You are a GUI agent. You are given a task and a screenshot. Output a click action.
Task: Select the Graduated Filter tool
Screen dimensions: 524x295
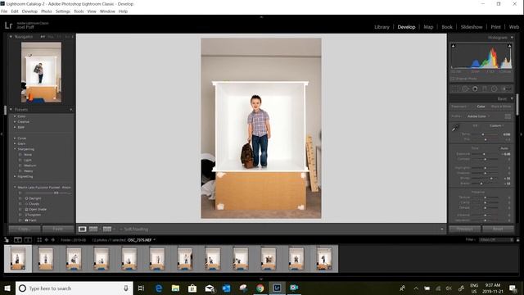pyautogui.click(x=485, y=89)
